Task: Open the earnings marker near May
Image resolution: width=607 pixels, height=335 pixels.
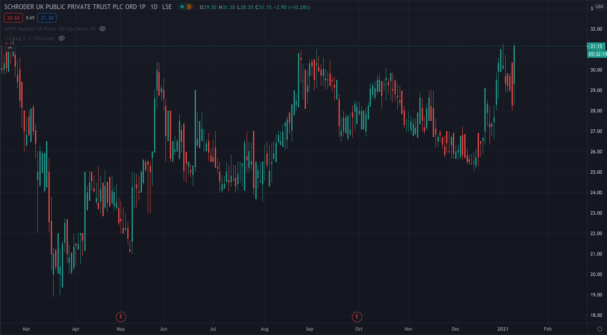Action: (x=121, y=317)
